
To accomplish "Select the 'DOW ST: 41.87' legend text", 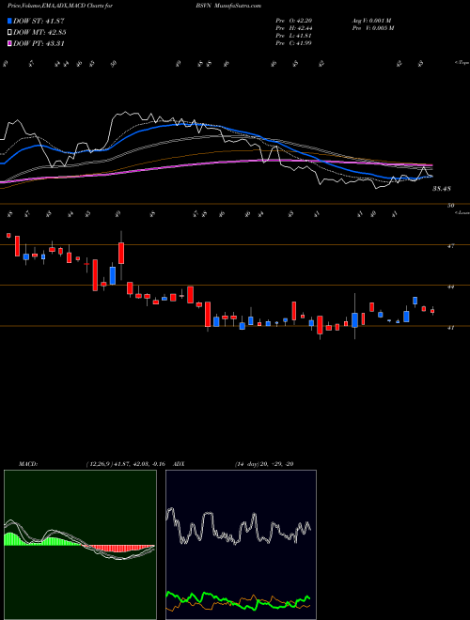I will (39, 21).
